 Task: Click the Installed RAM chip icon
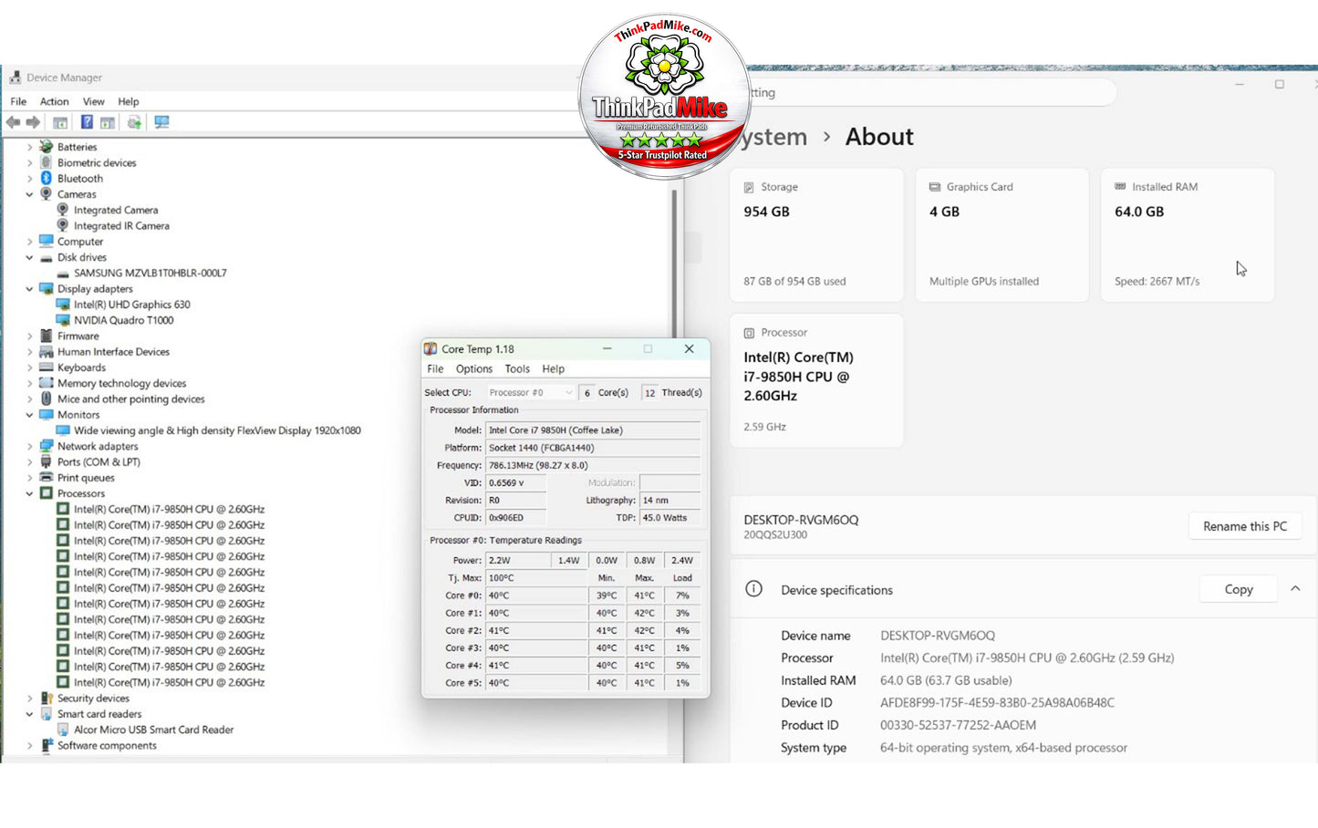point(1120,187)
